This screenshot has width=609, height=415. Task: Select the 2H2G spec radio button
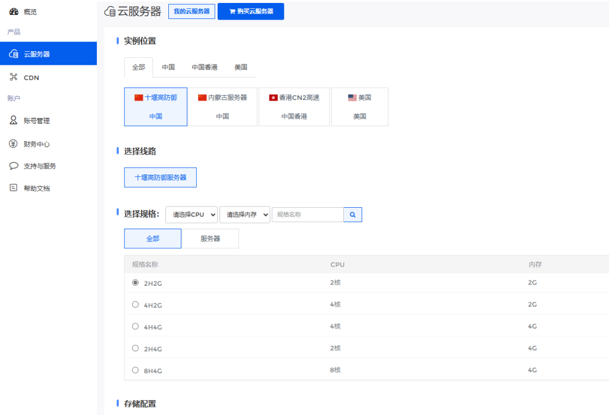click(136, 283)
